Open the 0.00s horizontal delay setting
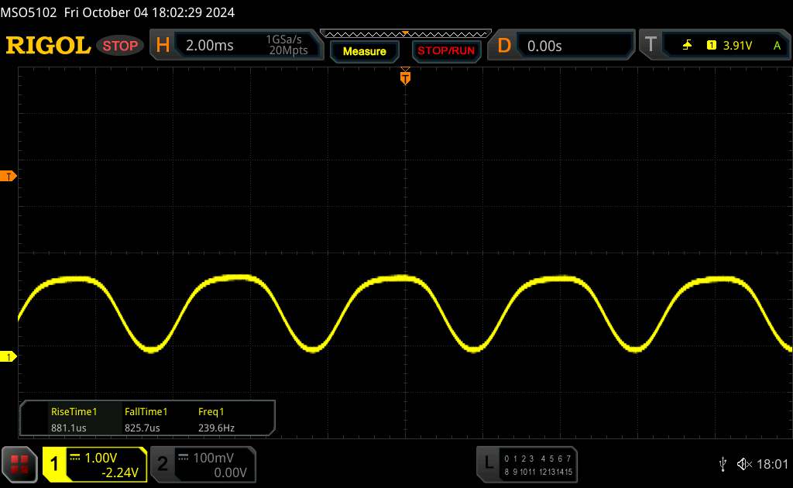 [x=544, y=46]
